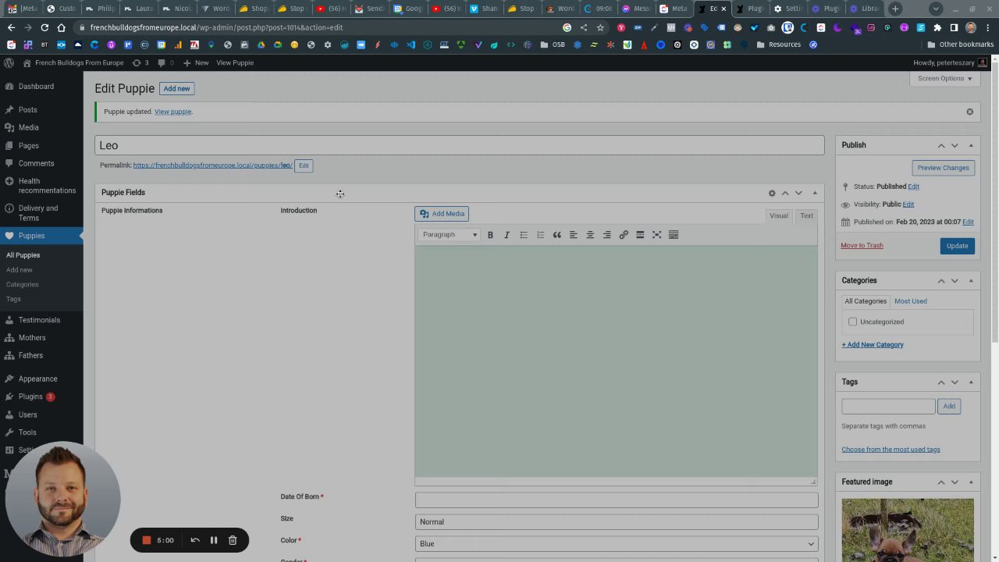This screenshot has width=999, height=562.
Task: Toggle italic formatting in the editor
Action: (x=507, y=235)
